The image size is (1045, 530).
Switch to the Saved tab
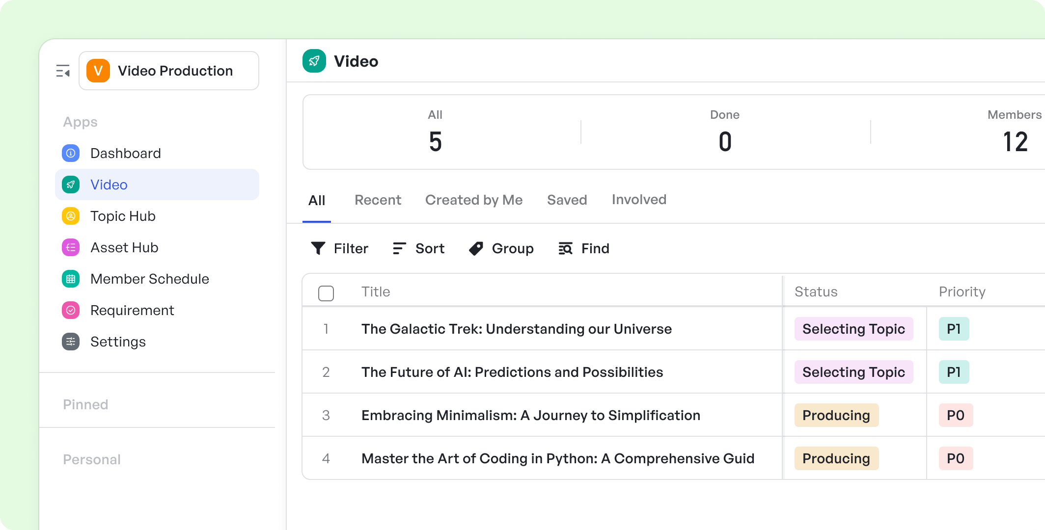tap(567, 200)
